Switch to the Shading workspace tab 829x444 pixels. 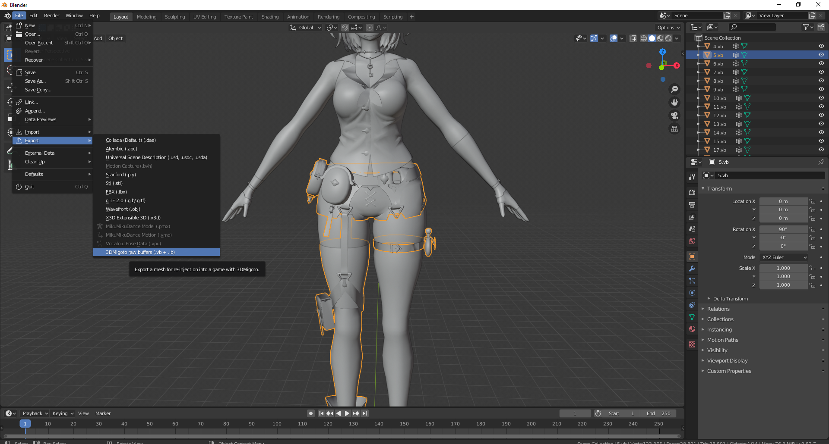270,17
